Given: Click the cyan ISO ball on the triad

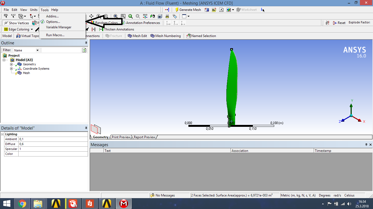Looking at the screenshot, I should click(x=351, y=116).
